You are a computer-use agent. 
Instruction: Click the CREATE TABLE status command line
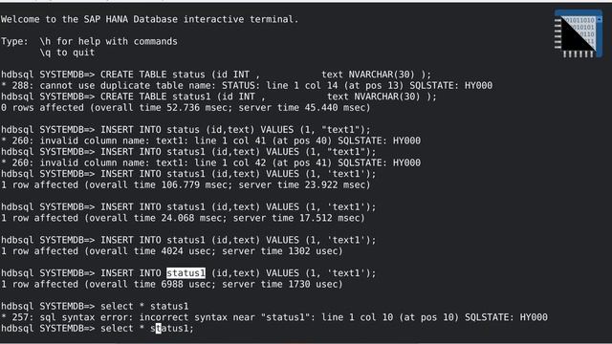(x=216, y=75)
